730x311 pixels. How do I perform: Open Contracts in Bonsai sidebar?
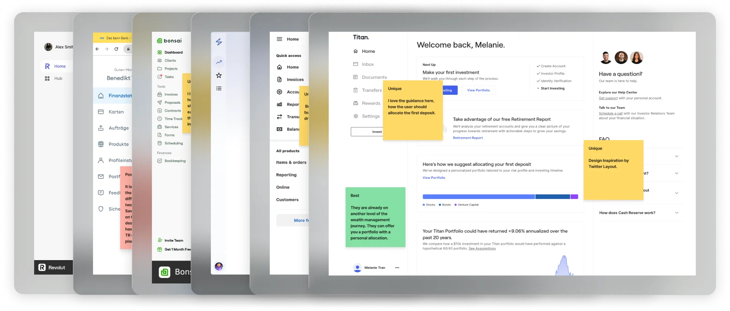(x=169, y=111)
